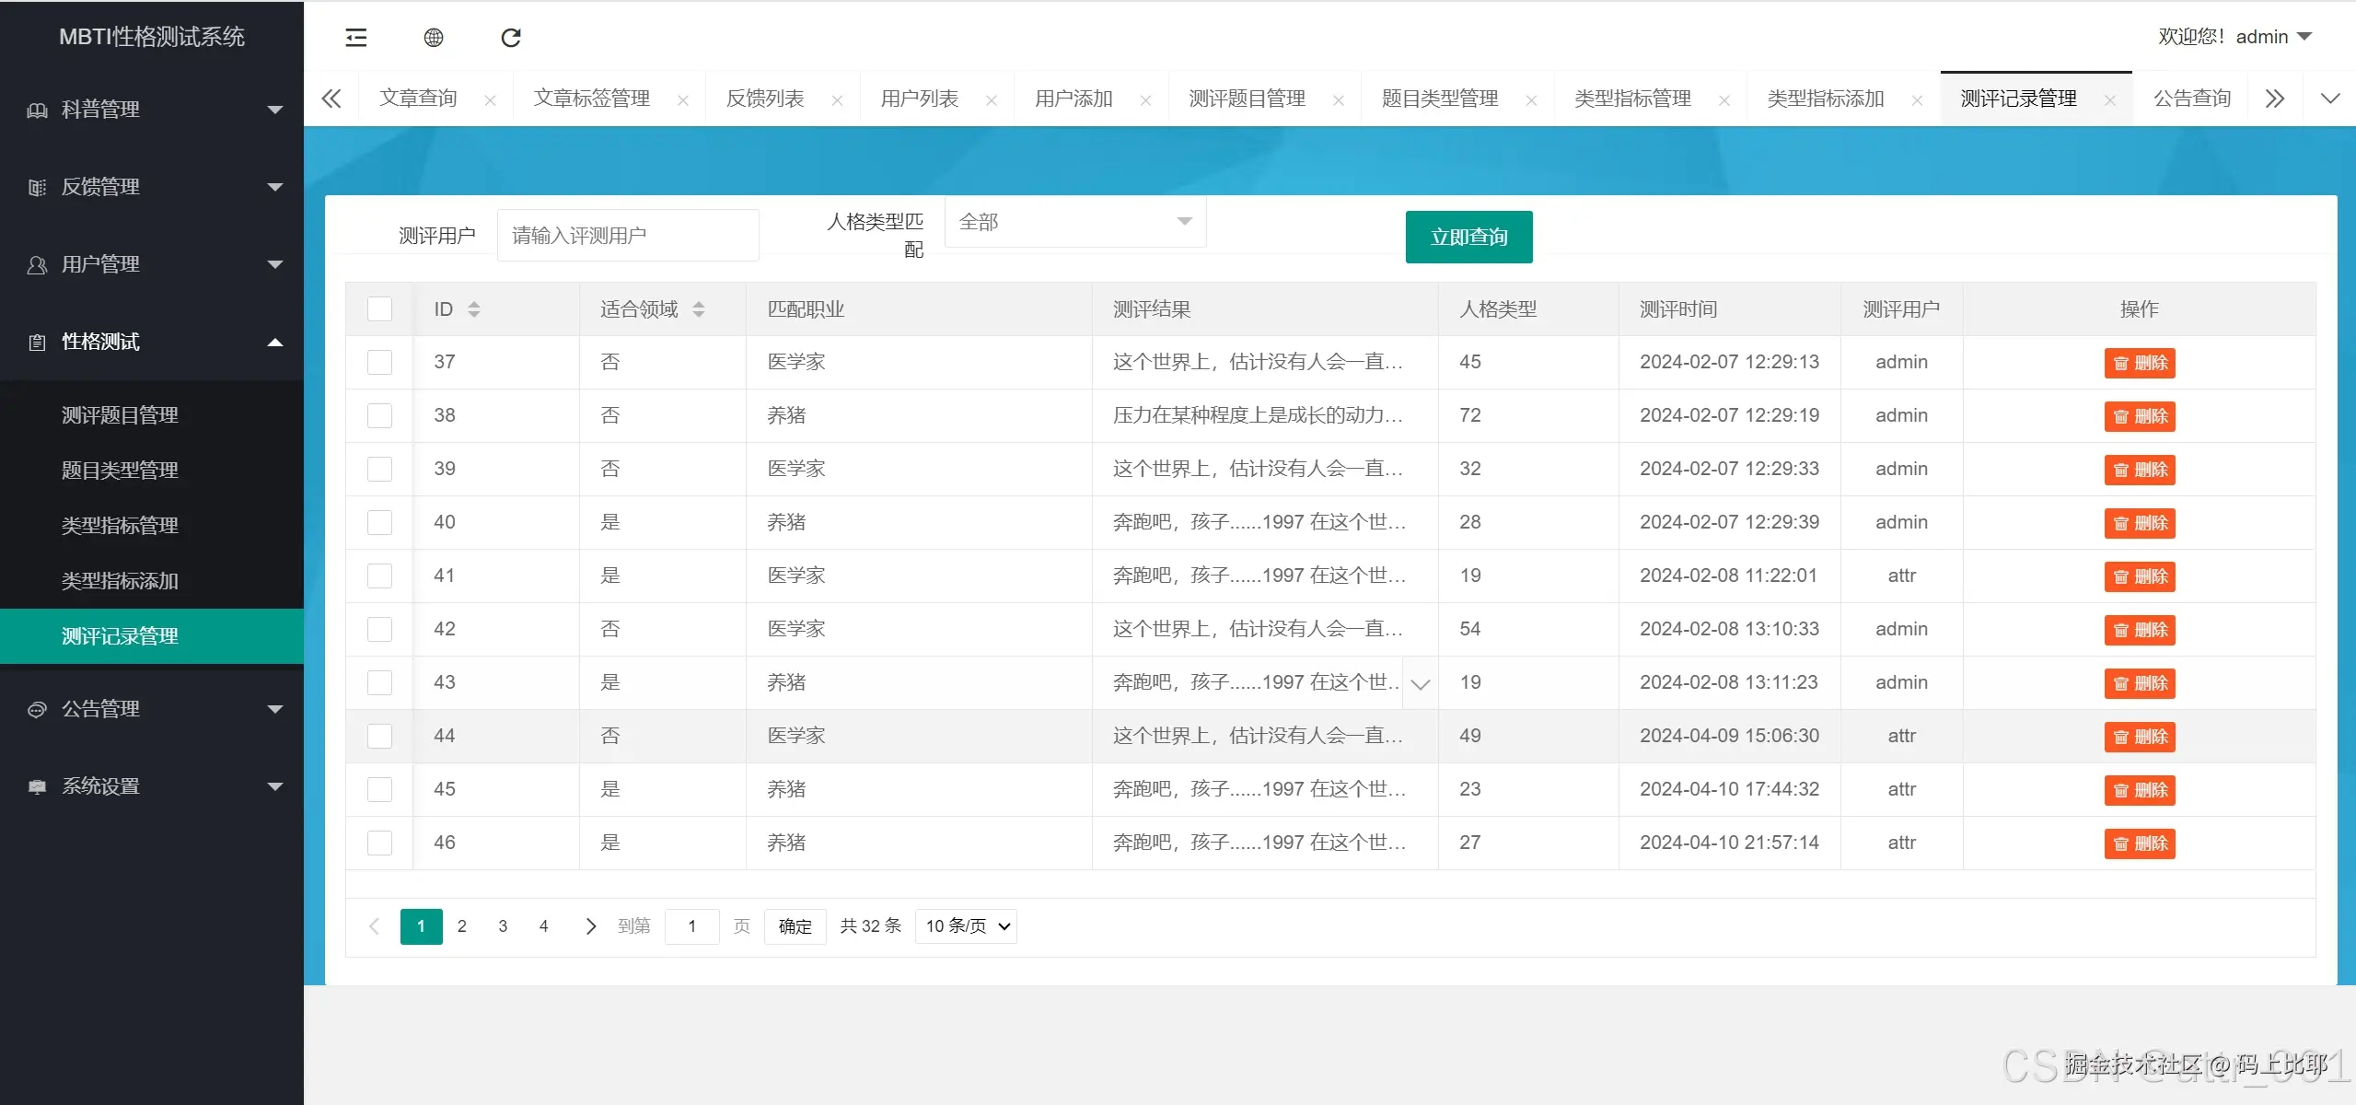2356x1105 pixels.
Task: Expand truncated result cell in row 43
Action: (x=1421, y=683)
